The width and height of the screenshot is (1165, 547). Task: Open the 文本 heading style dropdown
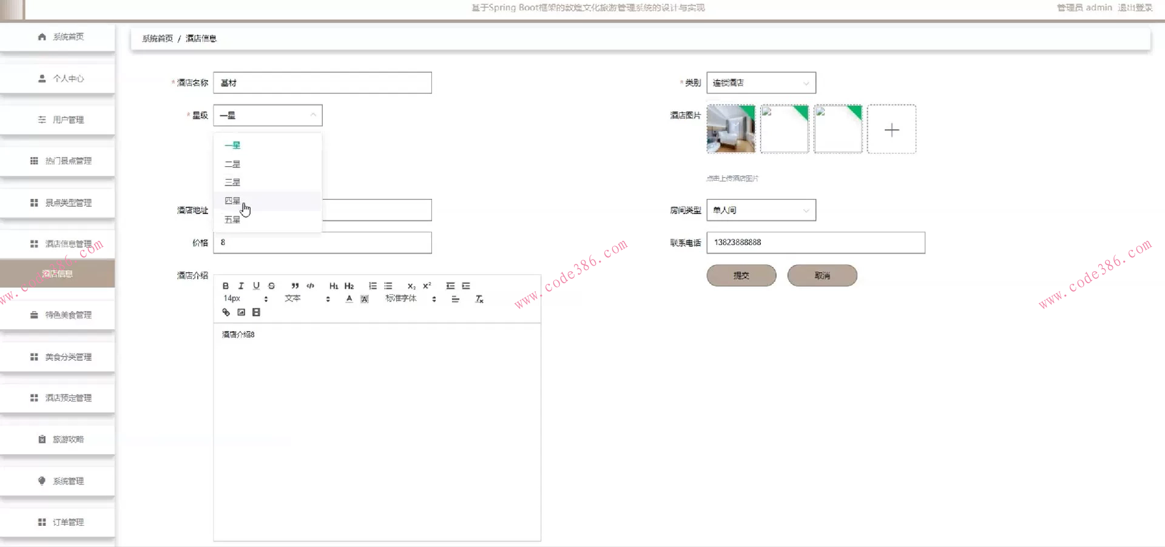click(x=307, y=299)
